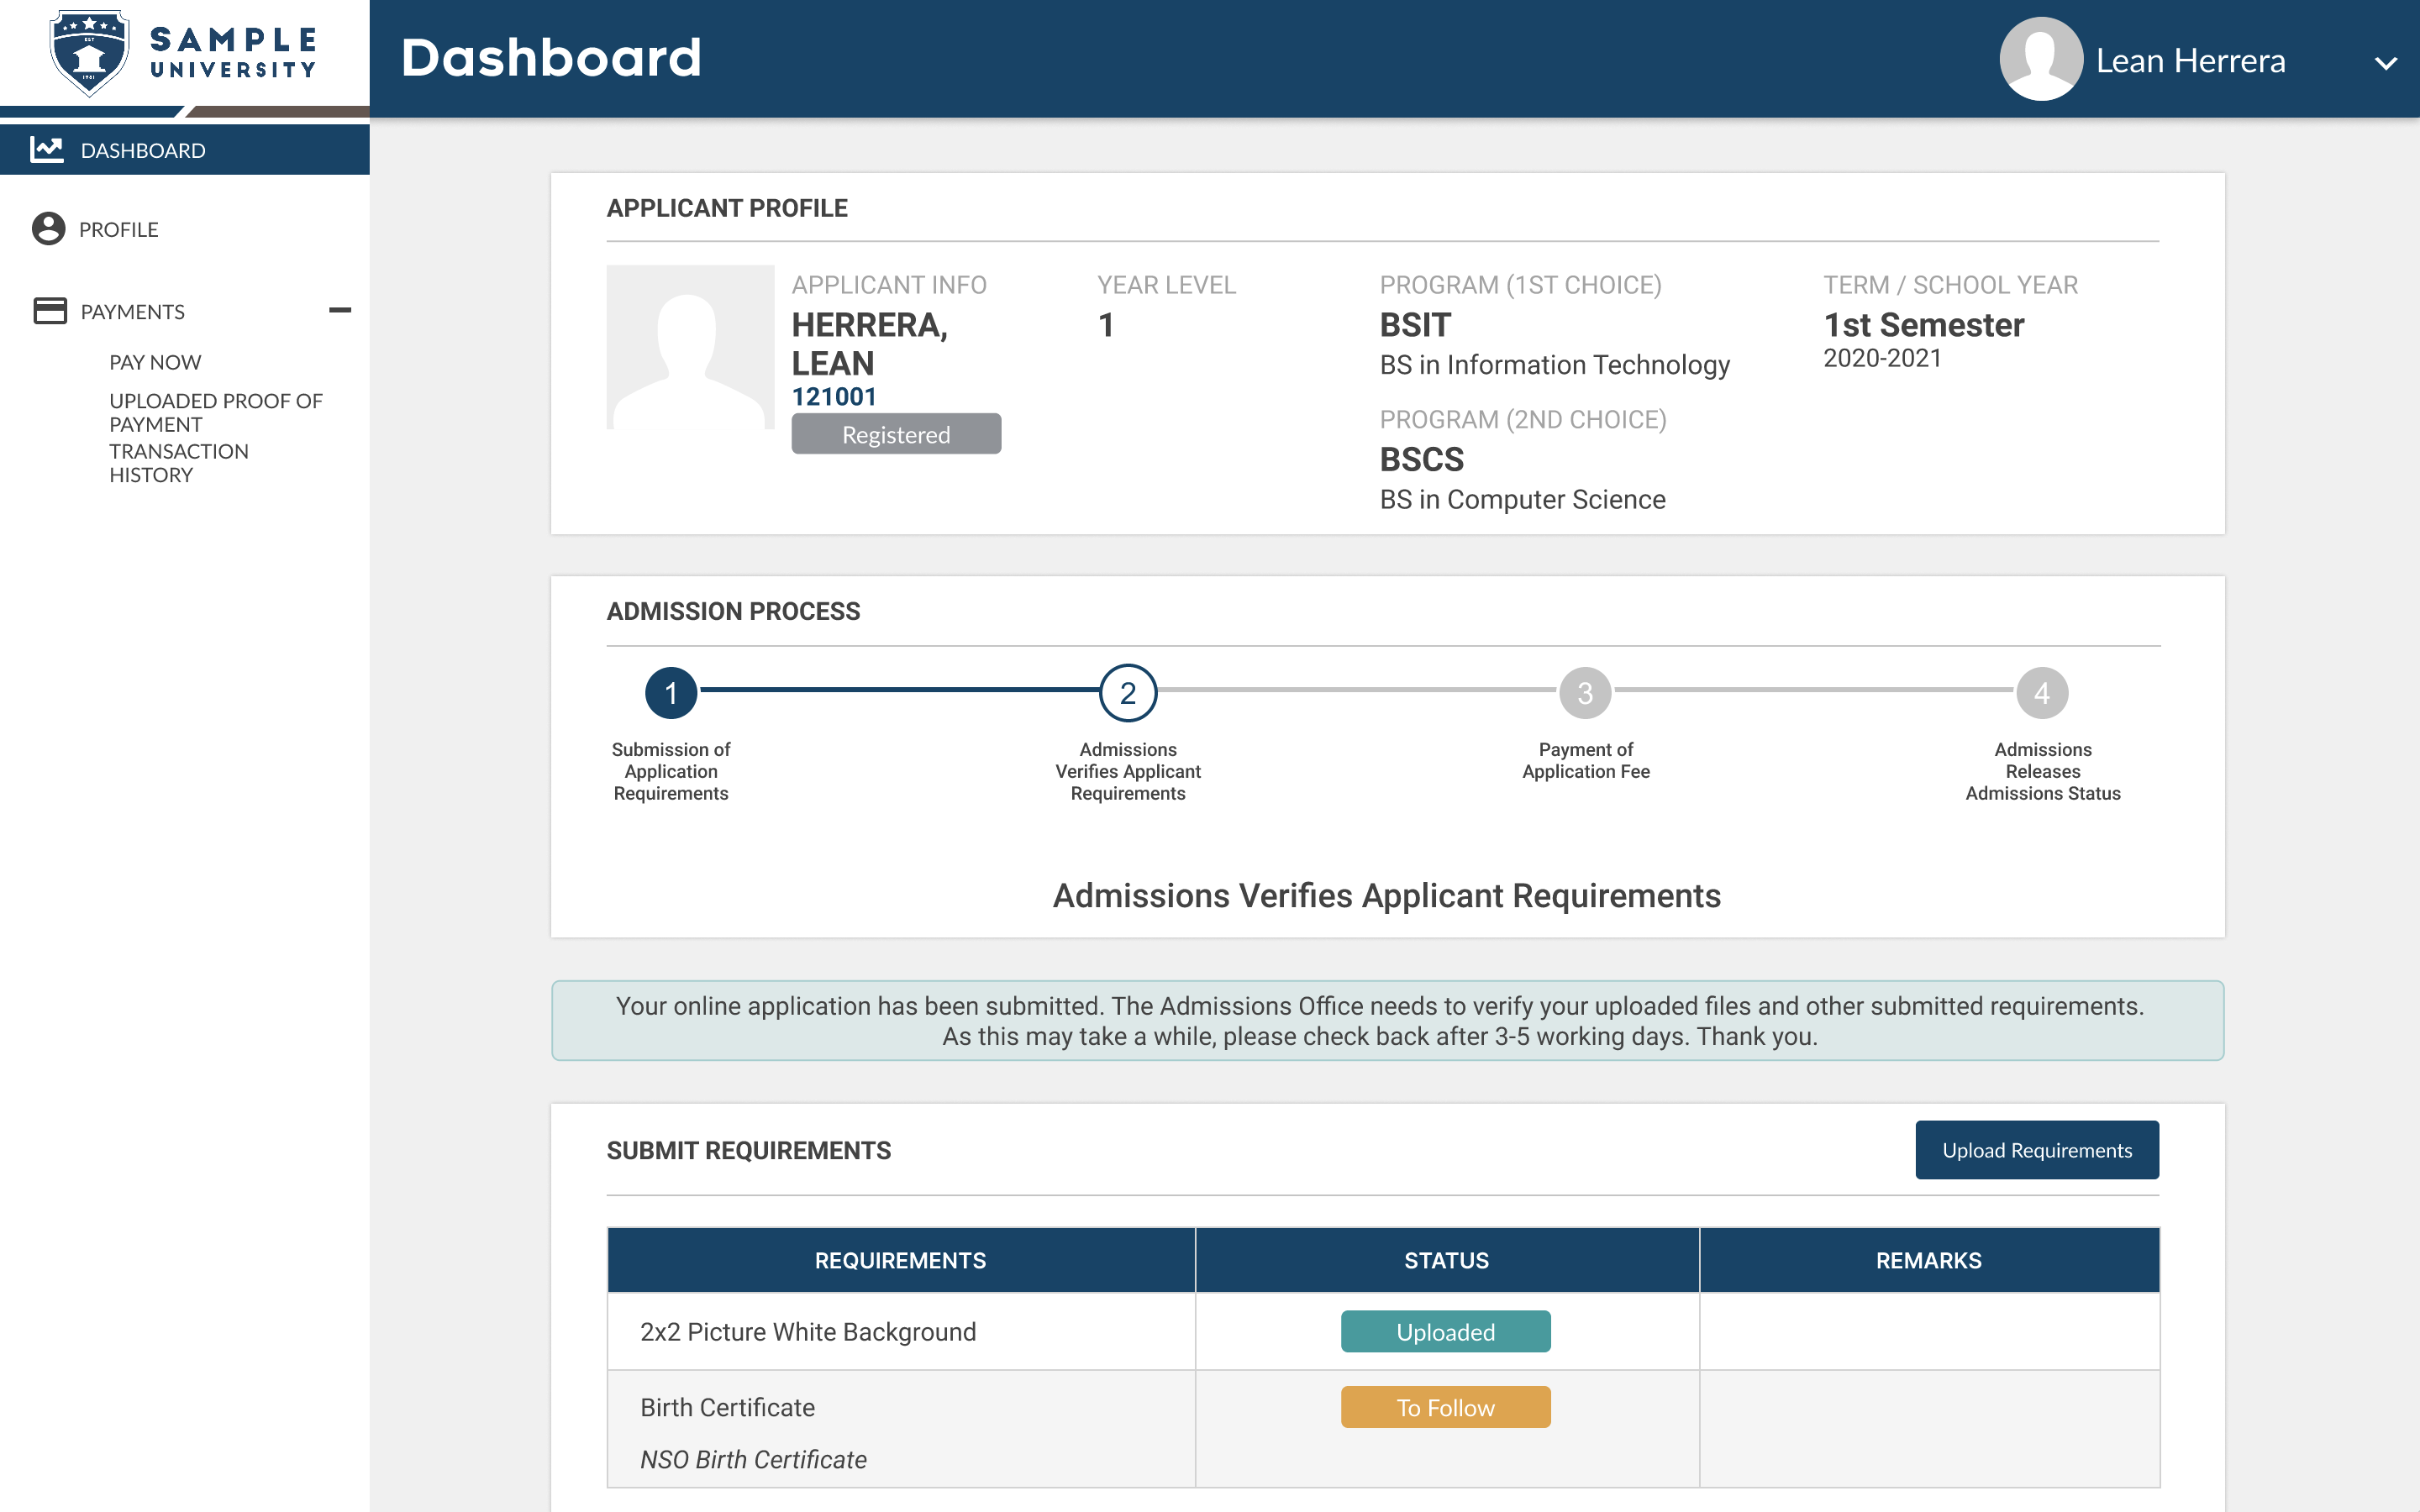
Task: Select the Dashboard chart icon in sidebar
Action: pos(47,149)
